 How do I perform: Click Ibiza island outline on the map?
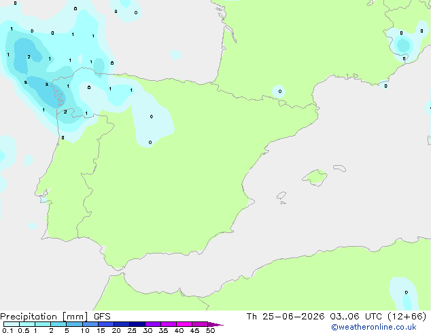pyautogui.click(x=281, y=196)
